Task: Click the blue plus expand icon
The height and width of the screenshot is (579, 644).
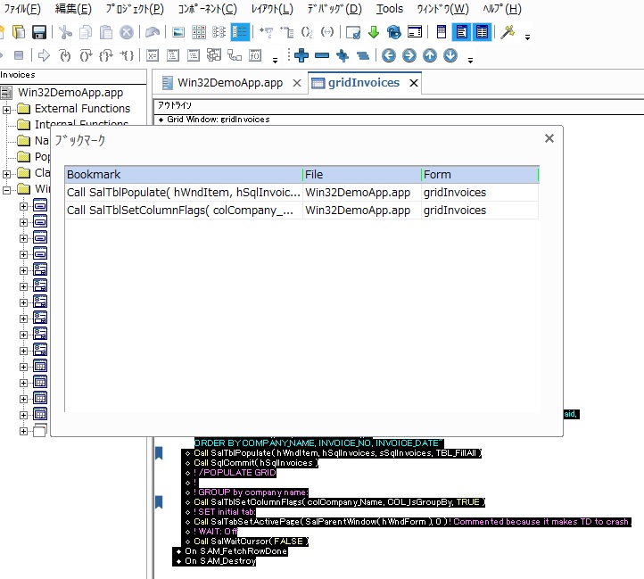Action: click(x=301, y=55)
